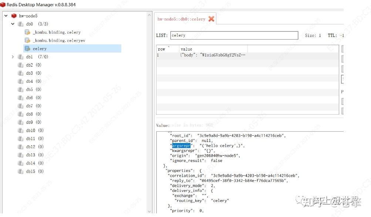This screenshot has height=217, width=371.
Task: Select db15 (0) in the tree
Action: (x=35, y=172)
